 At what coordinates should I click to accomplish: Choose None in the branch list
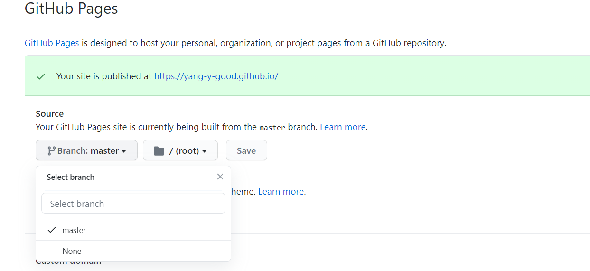pos(133,251)
